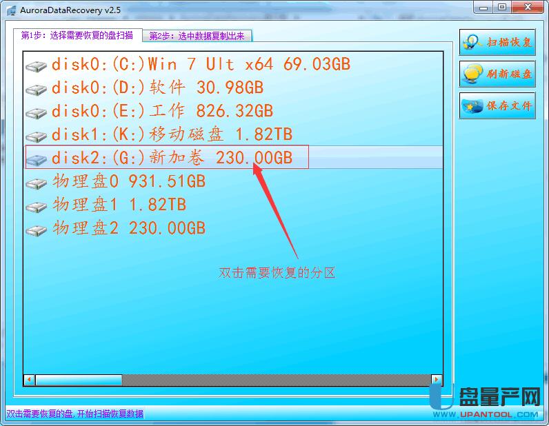This screenshot has height=426, width=549.
Task: Click the AuroraDataRecovery title bar app icon
Action: click(x=10, y=8)
